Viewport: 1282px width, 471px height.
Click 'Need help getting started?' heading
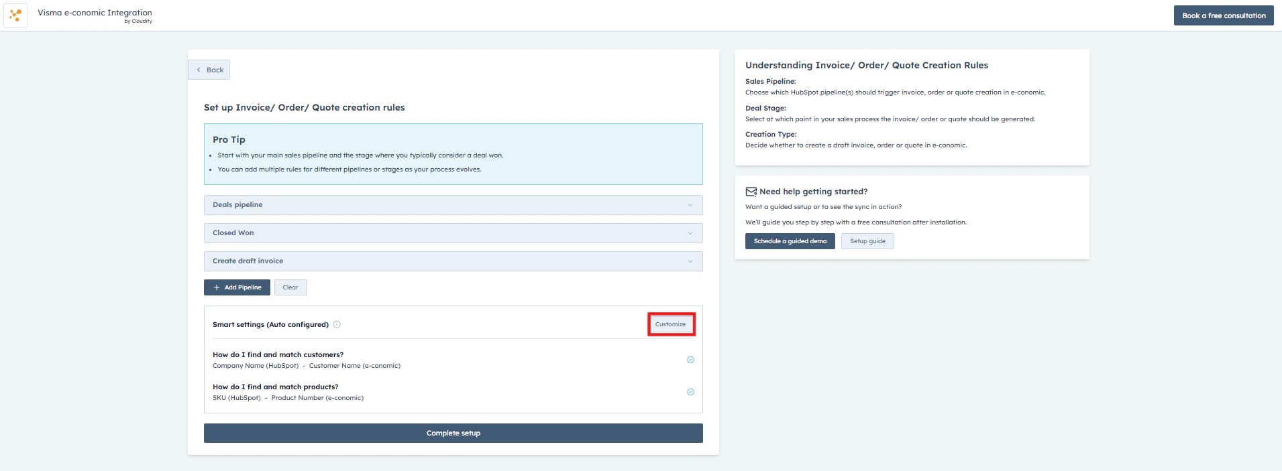coord(813,192)
